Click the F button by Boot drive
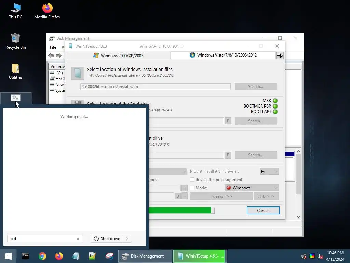 tap(228, 121)
